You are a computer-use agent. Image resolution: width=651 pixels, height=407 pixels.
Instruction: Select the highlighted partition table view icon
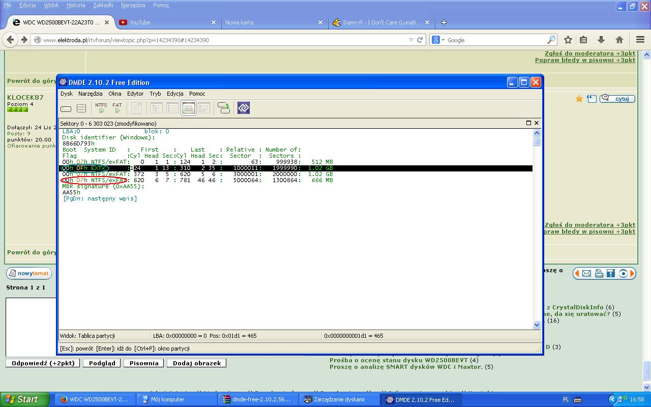click(188, 108)
